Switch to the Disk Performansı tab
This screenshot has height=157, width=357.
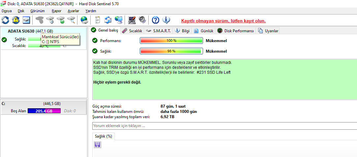(235, 31)
